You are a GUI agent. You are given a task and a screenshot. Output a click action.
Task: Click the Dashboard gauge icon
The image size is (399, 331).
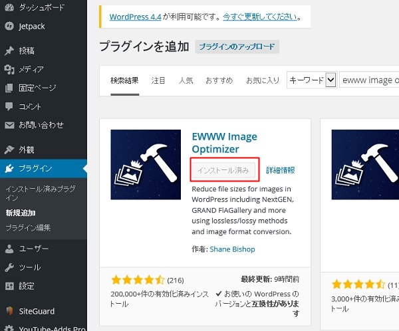click(x=9, y=7)
